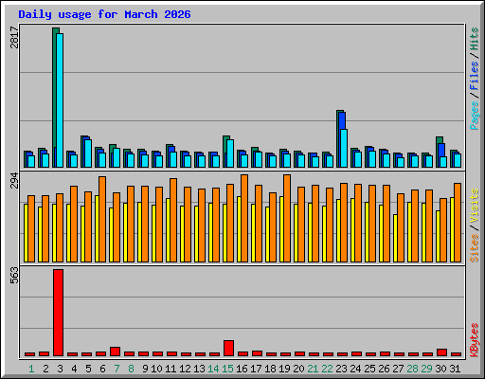Click green day label 29 on x-axis
Screen dimensions: 485x379
point(426,369)
